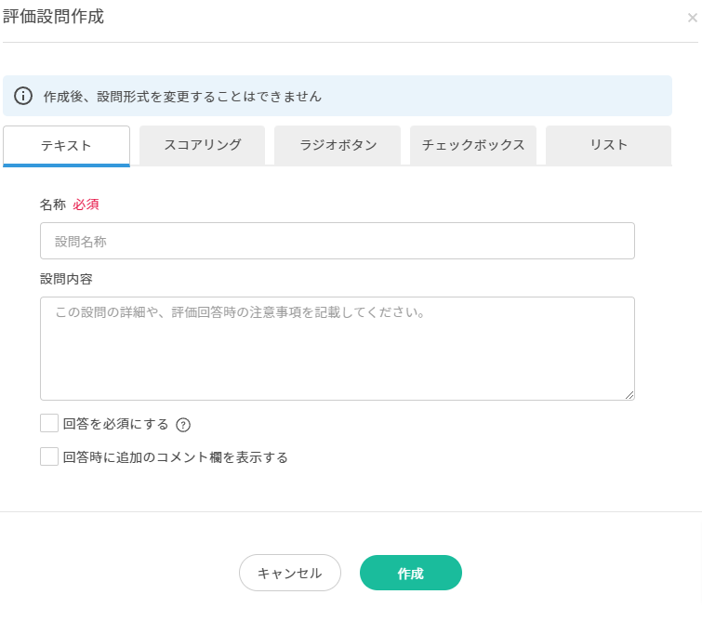Tick 回答時に追加のコメント欄を表示する checkbox
The image size is (702, 621).
click(x=49, y=456)
